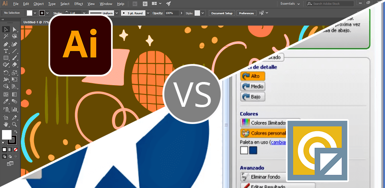Click Change Screen Mode icon
This screenshot has height=188, width=385.
tap(10, 164)
